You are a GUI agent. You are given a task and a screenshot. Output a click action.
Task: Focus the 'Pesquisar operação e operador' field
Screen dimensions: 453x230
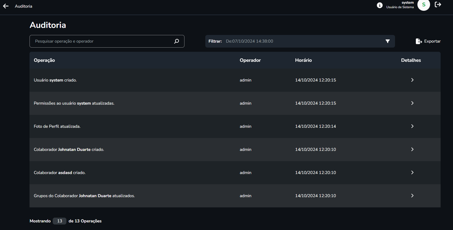point(103,41)
